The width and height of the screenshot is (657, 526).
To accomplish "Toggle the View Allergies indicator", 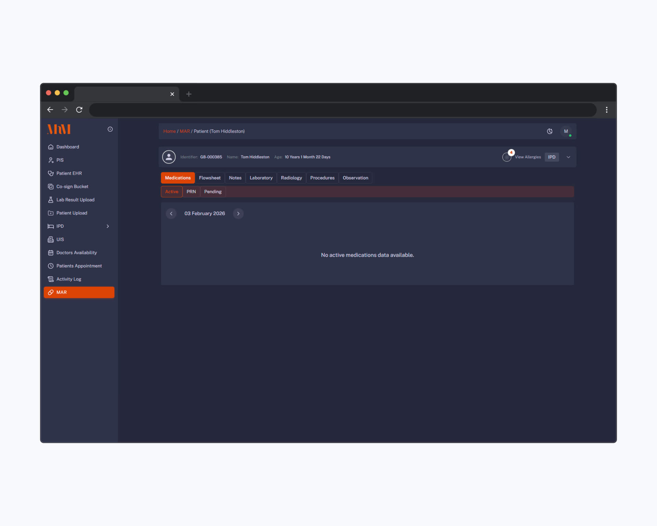I will [x=507, y=157].
